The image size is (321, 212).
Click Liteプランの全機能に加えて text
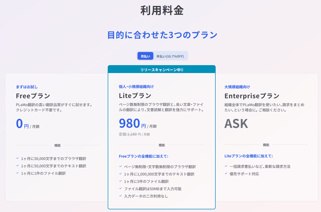(249, 156)
